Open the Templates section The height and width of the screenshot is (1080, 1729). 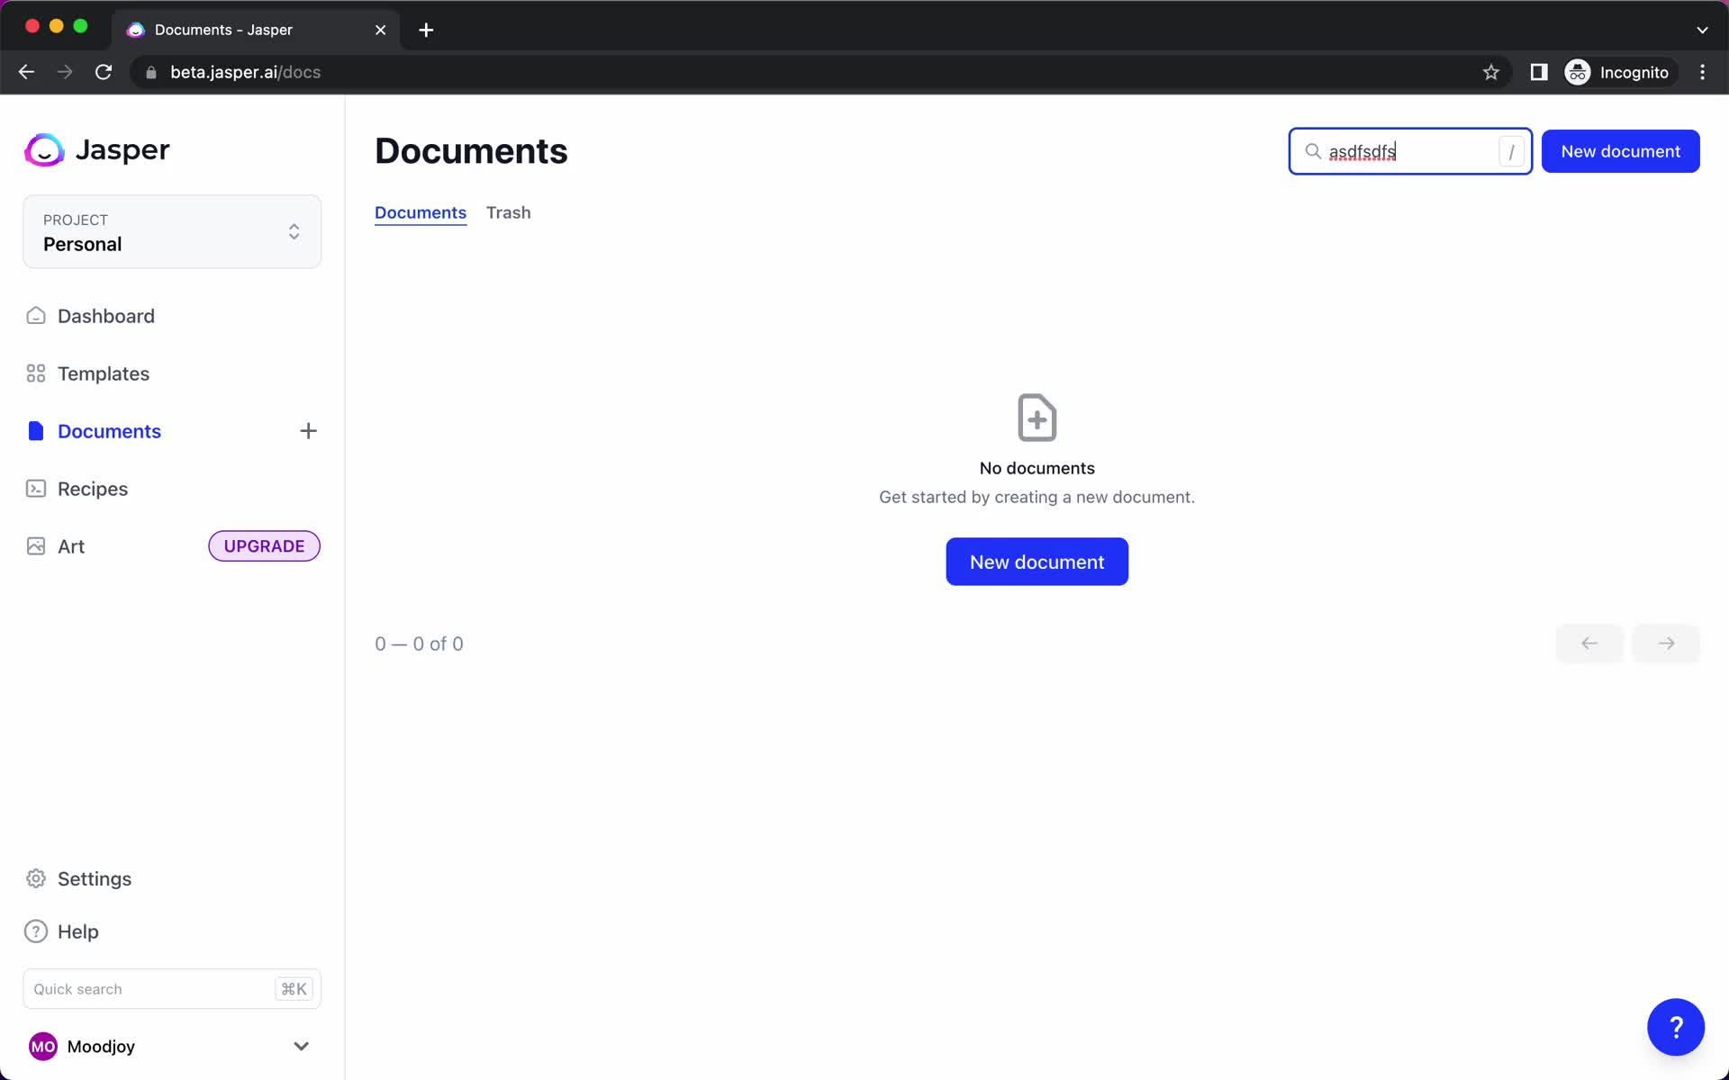[102, 372]
